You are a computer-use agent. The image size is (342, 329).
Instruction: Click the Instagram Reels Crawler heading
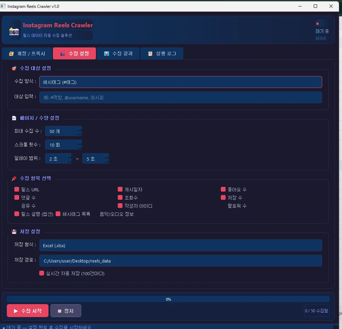click(x=58, y=25)
